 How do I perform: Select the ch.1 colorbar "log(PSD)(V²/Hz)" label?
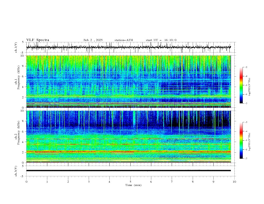250,87
